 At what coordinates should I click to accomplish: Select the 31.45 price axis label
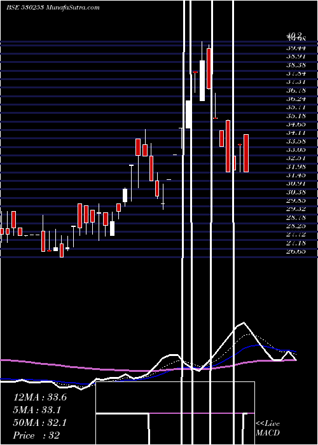(x=296, y=175)
